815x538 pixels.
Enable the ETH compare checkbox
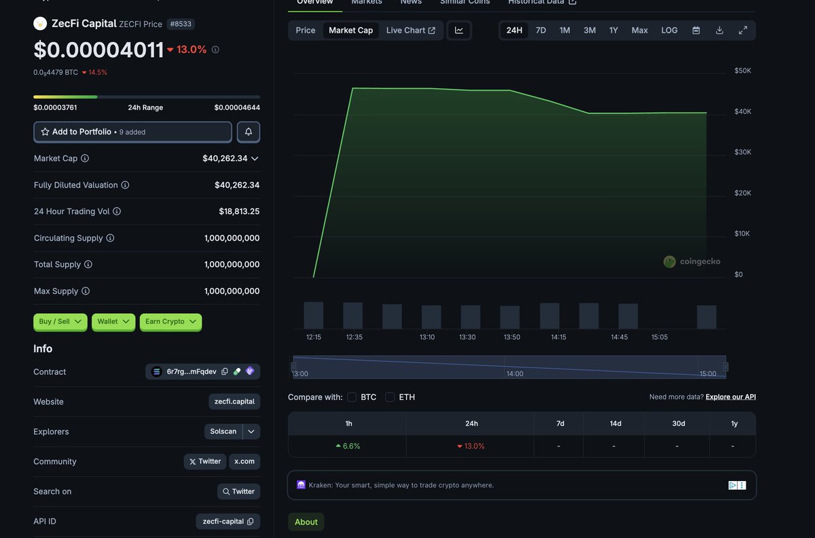point(390,397)
